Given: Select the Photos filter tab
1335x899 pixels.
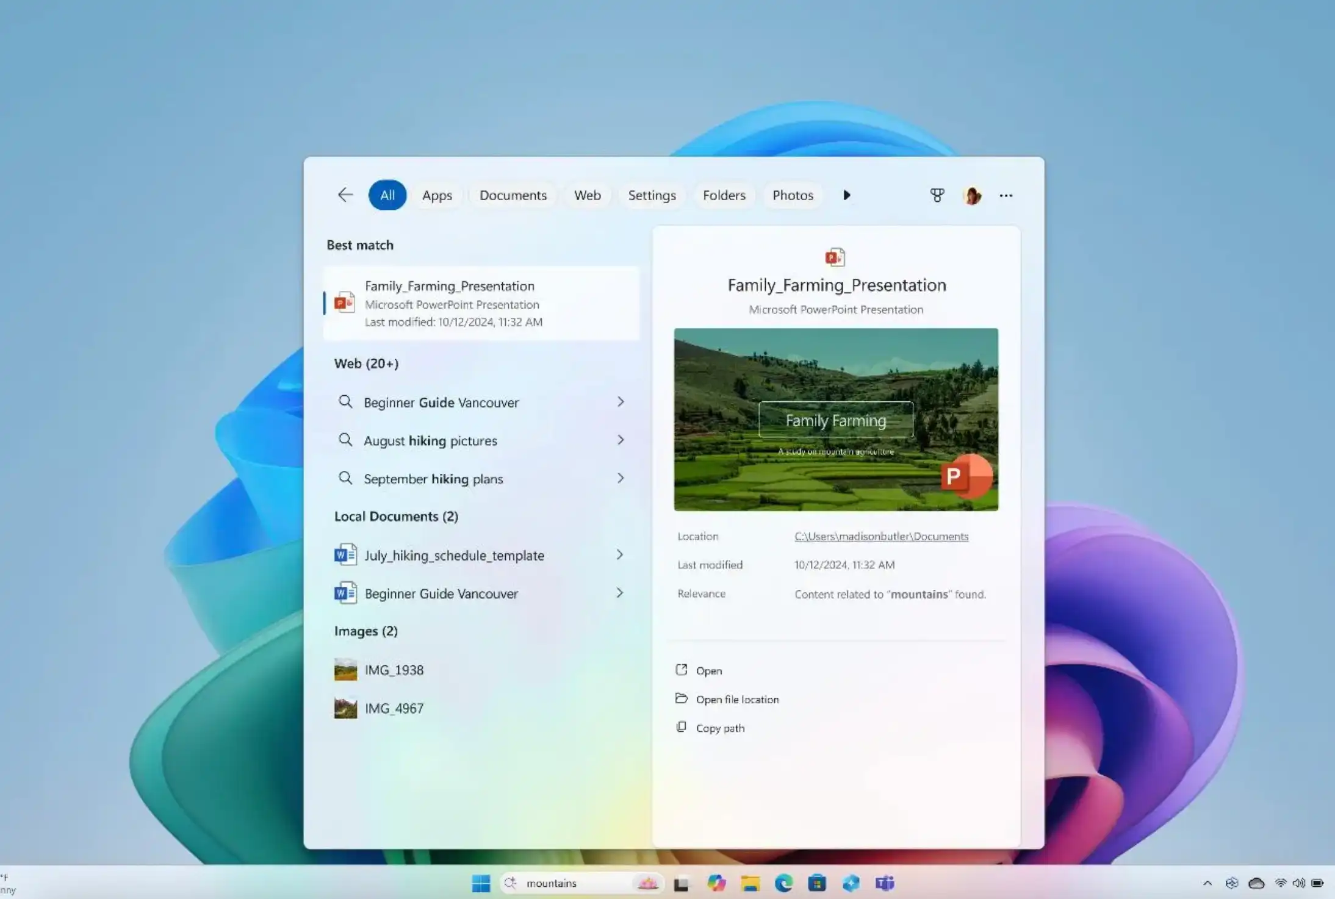Looking at the screenshot, I should (793, 195).
